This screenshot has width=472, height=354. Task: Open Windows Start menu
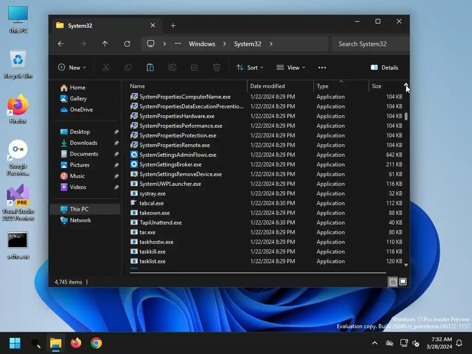coord(15,343)
